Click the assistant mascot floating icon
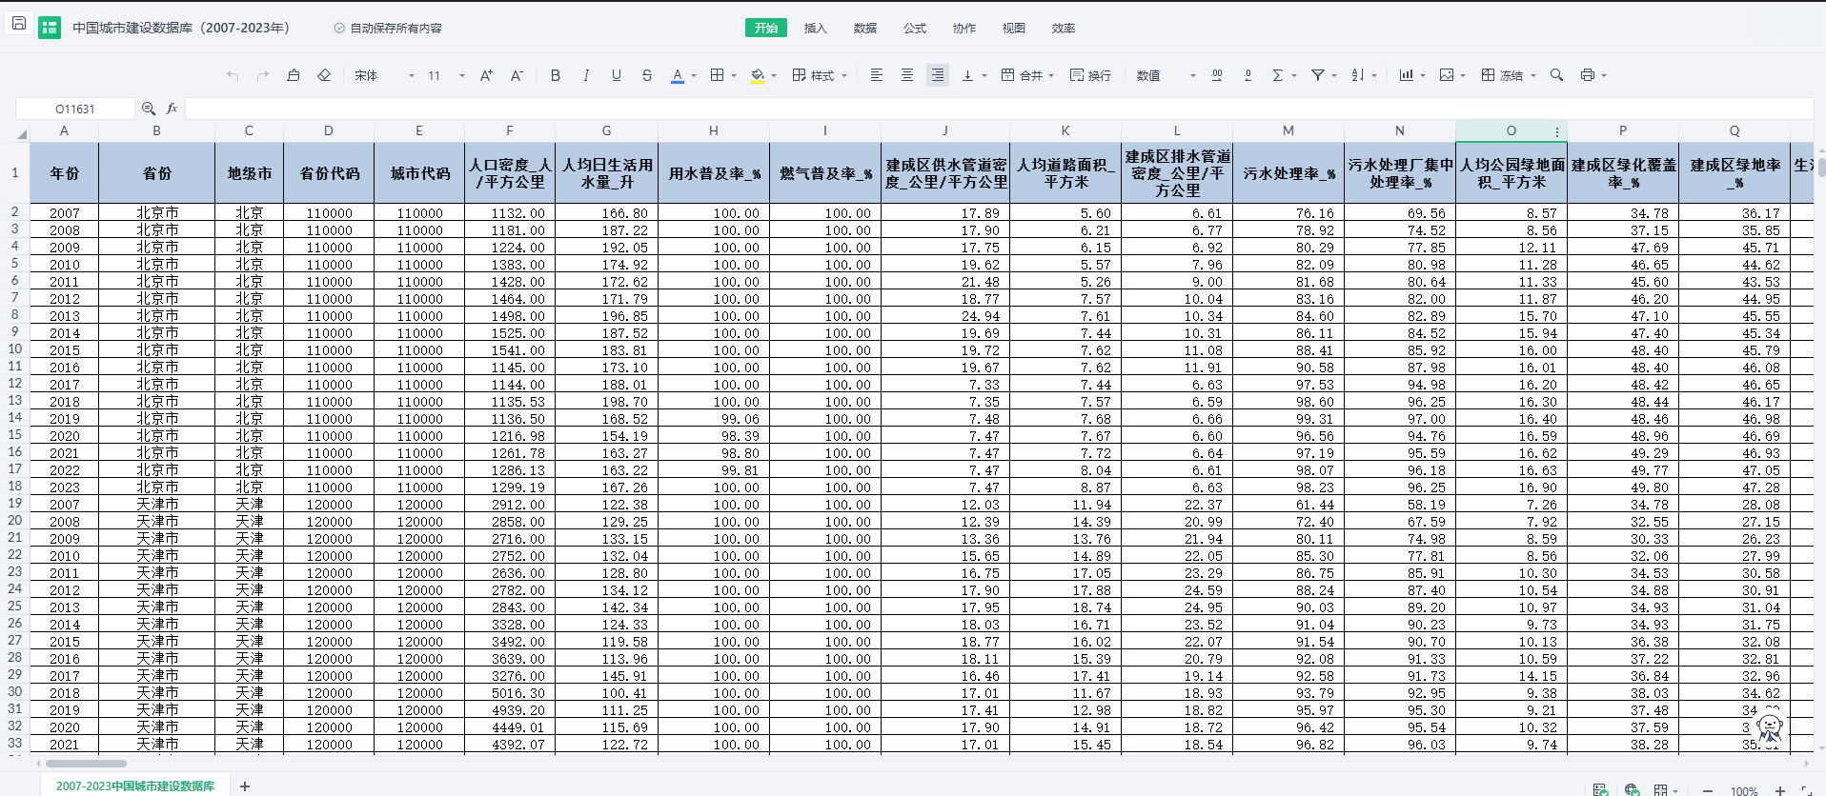The width and height of the screenshot is (1826, 796). coord(1769,726)
